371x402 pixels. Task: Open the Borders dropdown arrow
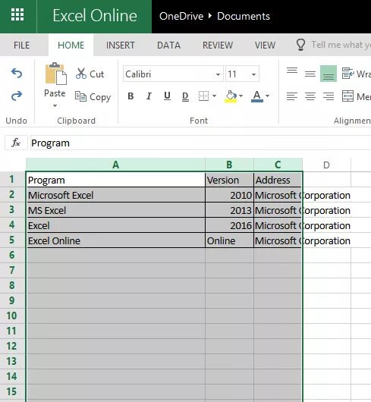(x=215, y=96)
